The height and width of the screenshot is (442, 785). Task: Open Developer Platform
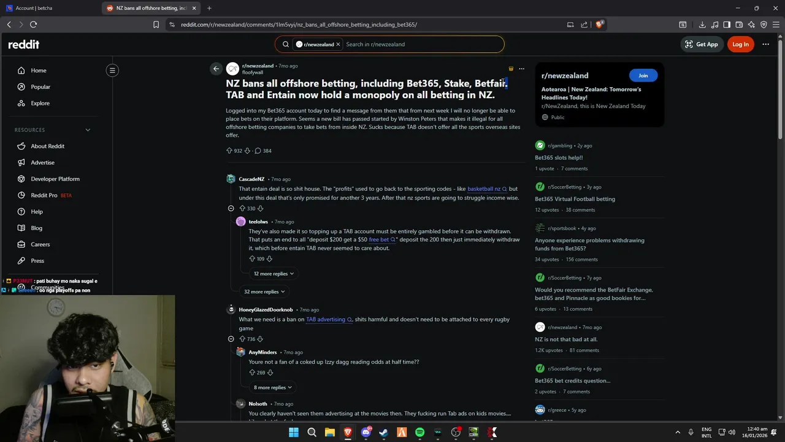55,179
